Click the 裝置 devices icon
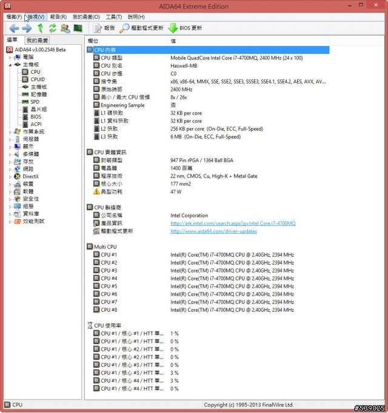 (18, 184)
